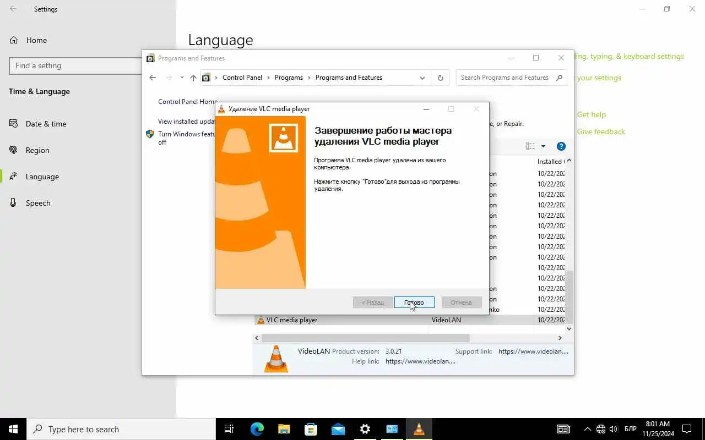Viewport: 705px width, 440px height.
Task: Click the volume speaker icon in the system tray
Action: click(614, 429)
